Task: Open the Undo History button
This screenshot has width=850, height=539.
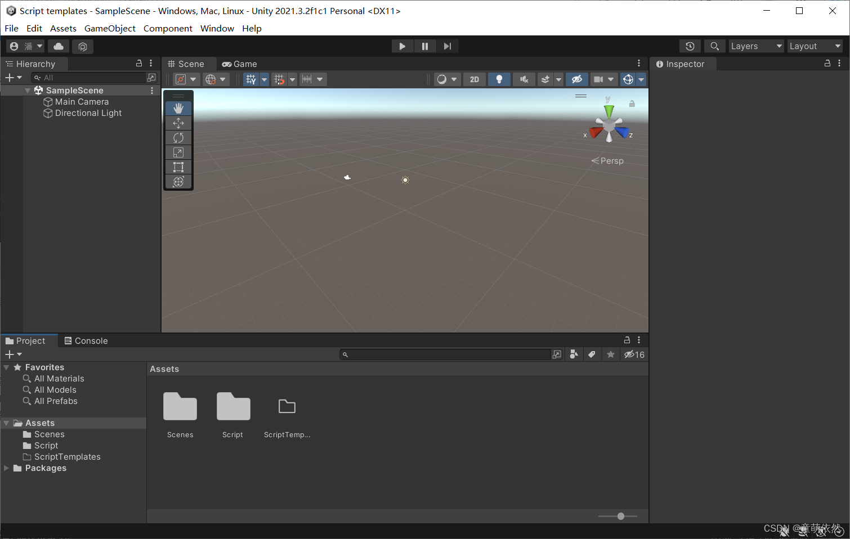Action: (690, 46)
